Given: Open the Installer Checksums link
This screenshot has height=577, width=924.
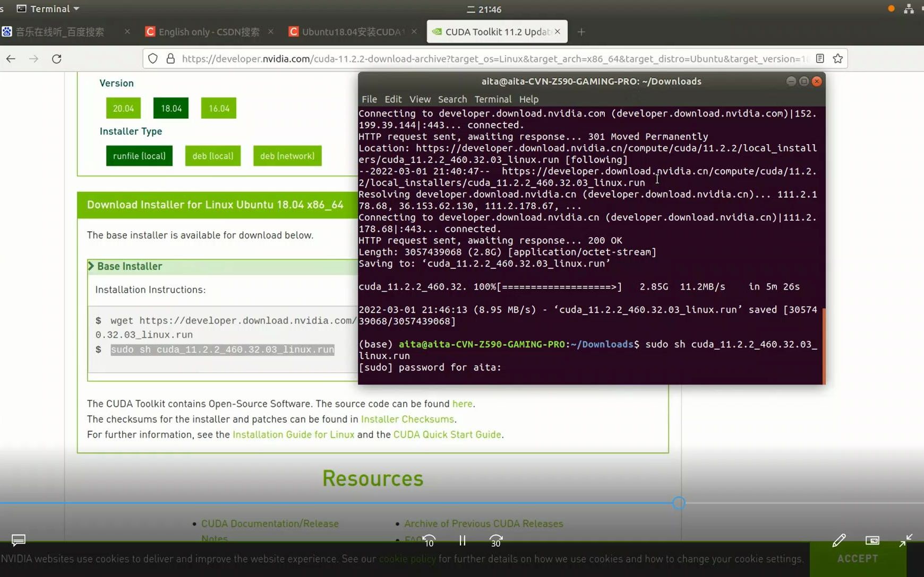Looking at the screenshot, I should (407, 419).
